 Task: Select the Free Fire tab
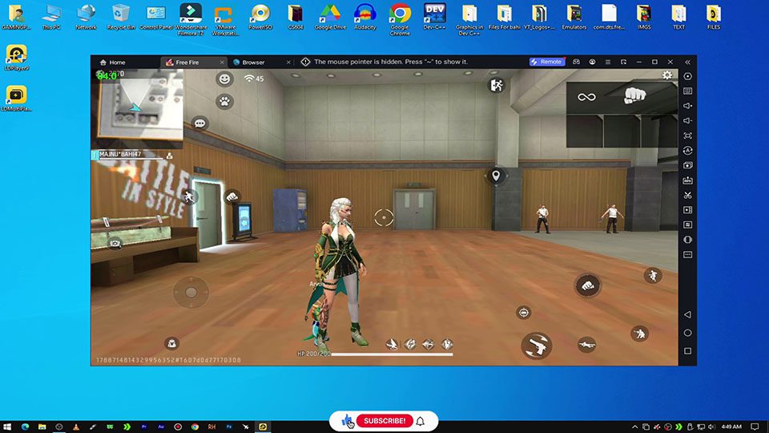click(x=187, y=63)
